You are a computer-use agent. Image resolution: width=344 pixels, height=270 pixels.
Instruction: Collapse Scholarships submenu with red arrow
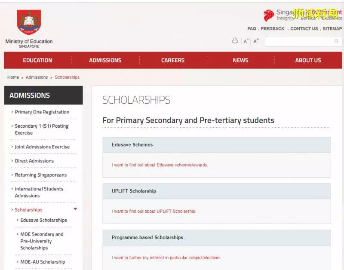75,209
